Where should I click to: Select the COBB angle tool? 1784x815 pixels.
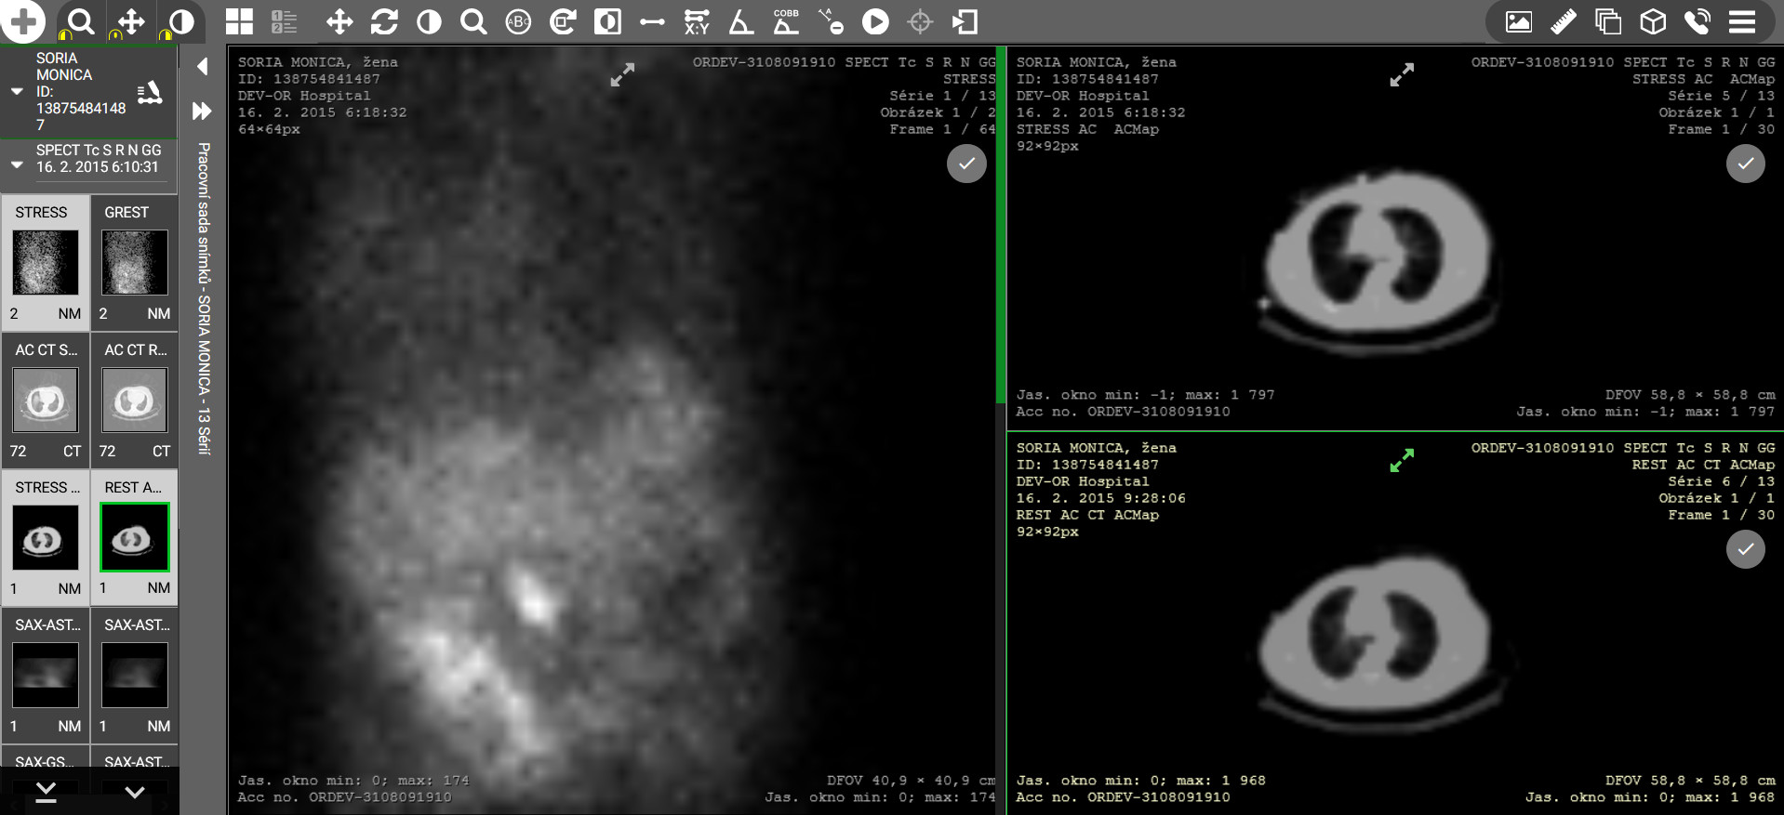point(786,21)
